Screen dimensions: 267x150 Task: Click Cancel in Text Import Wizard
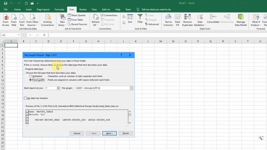[x=77, y=133]
